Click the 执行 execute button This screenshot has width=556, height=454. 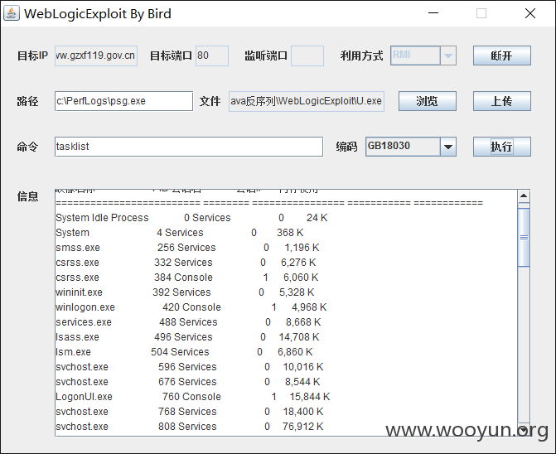pyautogui.click(x=502, y=147)
